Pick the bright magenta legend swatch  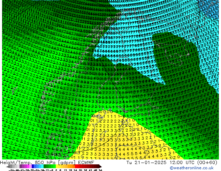[28, 166]
